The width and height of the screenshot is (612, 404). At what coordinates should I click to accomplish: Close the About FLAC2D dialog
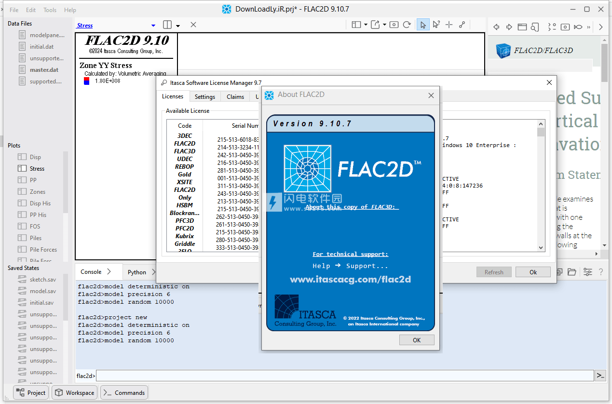[431, 95]
